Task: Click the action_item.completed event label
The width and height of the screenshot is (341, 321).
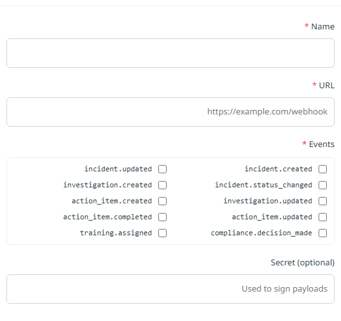Action: (108, 217)
